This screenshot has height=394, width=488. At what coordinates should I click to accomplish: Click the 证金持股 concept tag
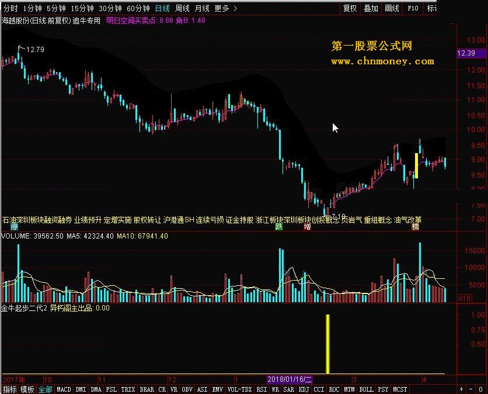tap(240, 220)
